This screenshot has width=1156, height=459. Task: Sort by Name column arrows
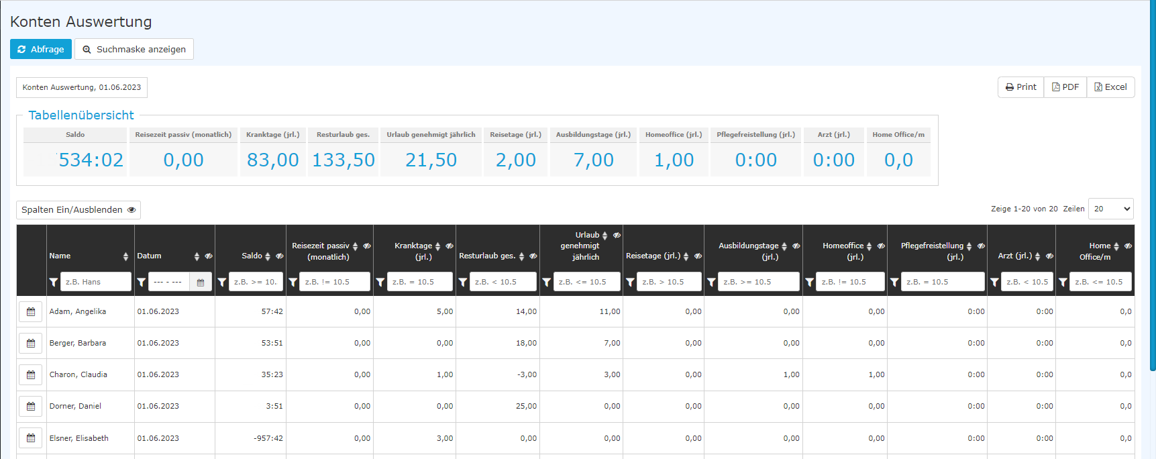(125, 256)
